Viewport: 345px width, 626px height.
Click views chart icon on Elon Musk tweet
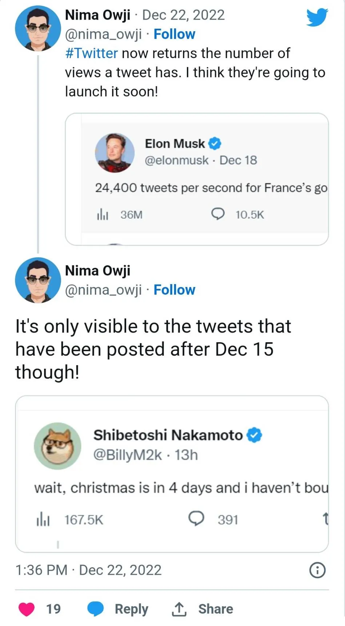(103, 215)
